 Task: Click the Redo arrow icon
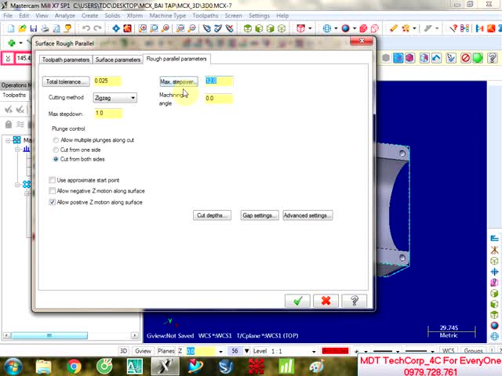coord(97,28)
